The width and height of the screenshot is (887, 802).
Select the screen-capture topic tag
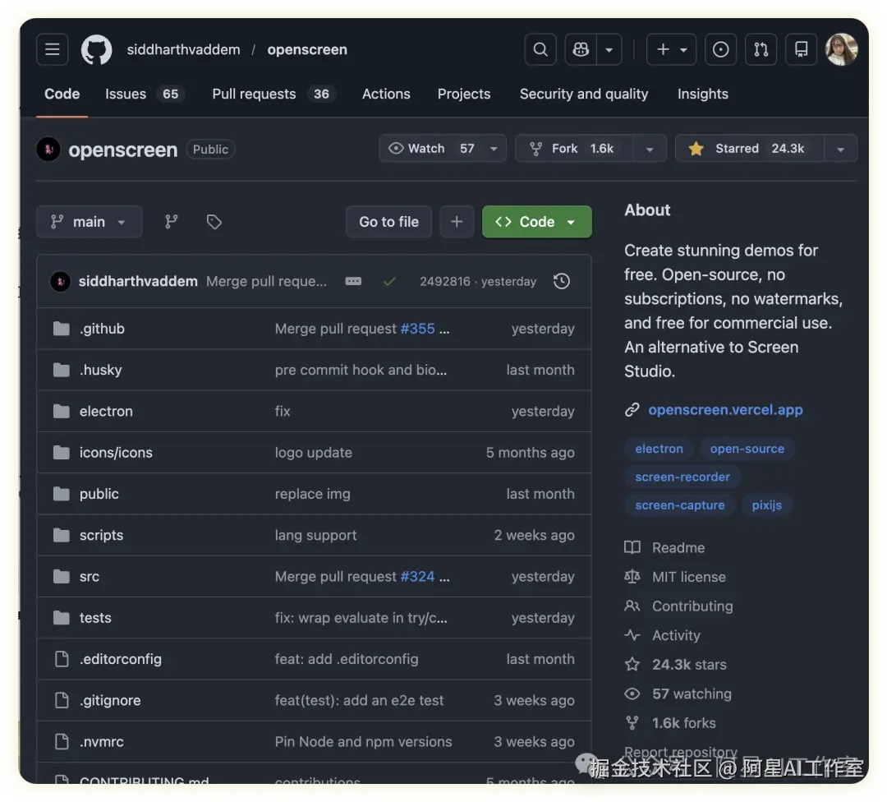point(679,505)
